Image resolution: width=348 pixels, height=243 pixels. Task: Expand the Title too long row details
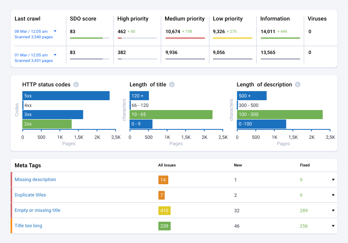[x=333, y=226]
